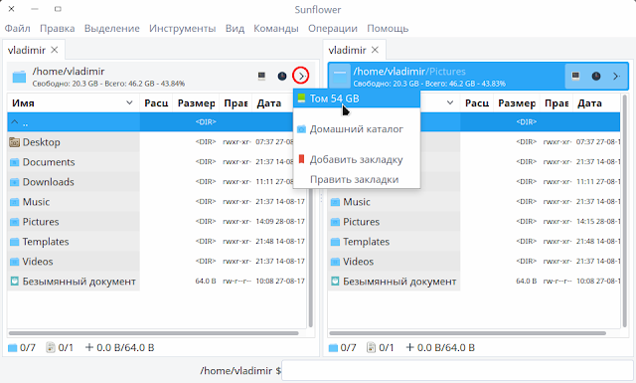Click left panel home folder icon
The image size is (636, 383).
point(19,77)
